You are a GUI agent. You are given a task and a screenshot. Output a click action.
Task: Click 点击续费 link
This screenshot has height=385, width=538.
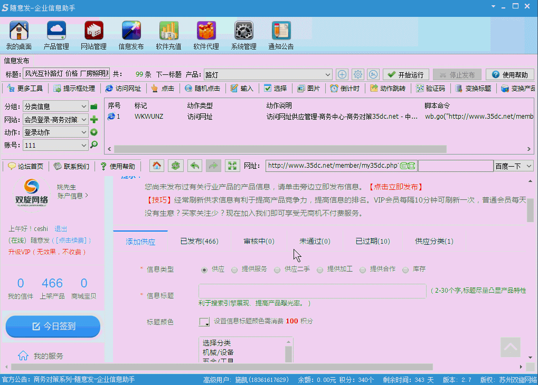[x=71, y=240]
